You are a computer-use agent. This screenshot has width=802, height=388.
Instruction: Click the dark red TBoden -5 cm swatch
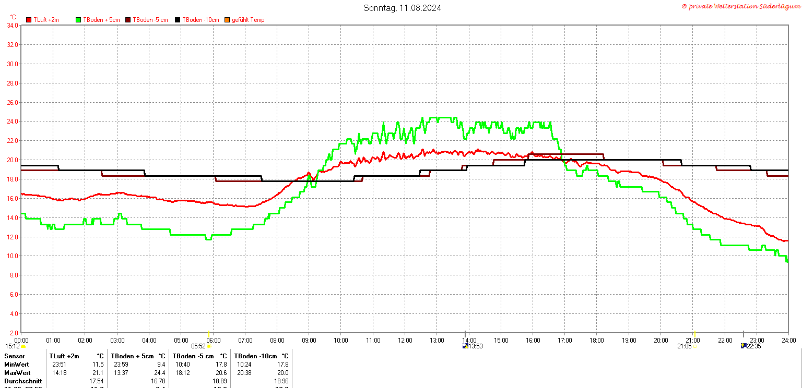[128, 20]
